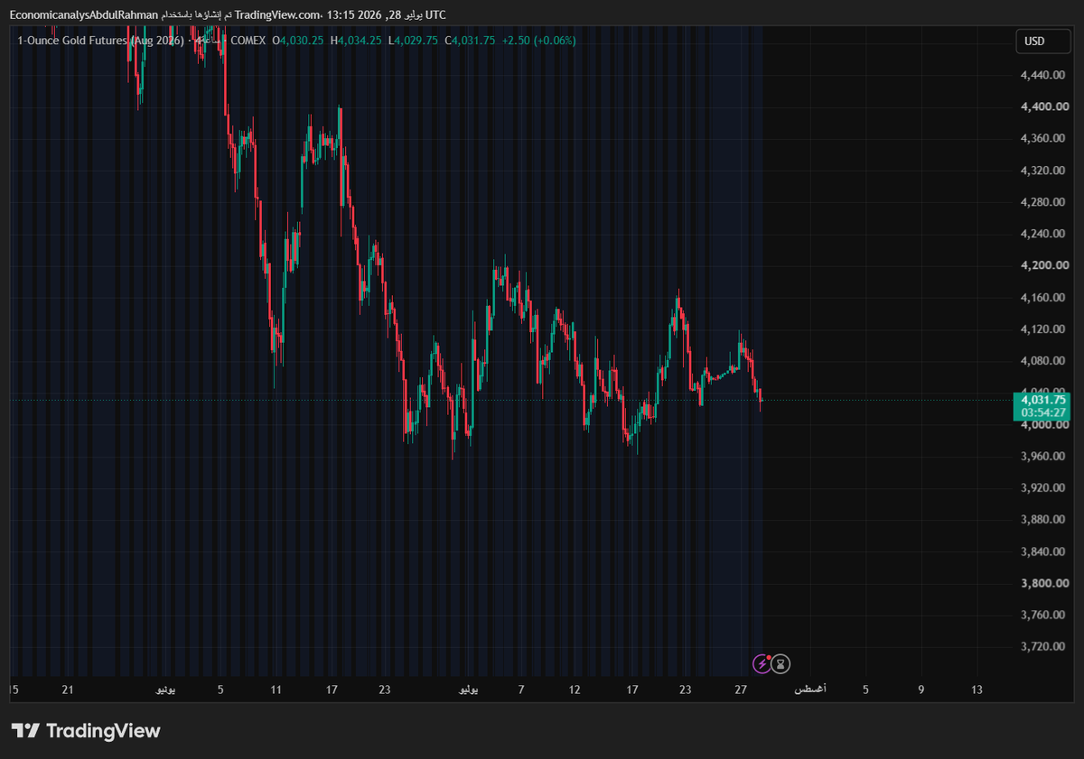Viewport: 1084px width, 759px height.
Task: Click the TradingView.com link in the header
Action: click(x=278, y=14)
